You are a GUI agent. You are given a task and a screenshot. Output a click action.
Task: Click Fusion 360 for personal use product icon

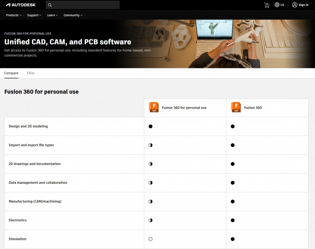click(x=154, y=107)
